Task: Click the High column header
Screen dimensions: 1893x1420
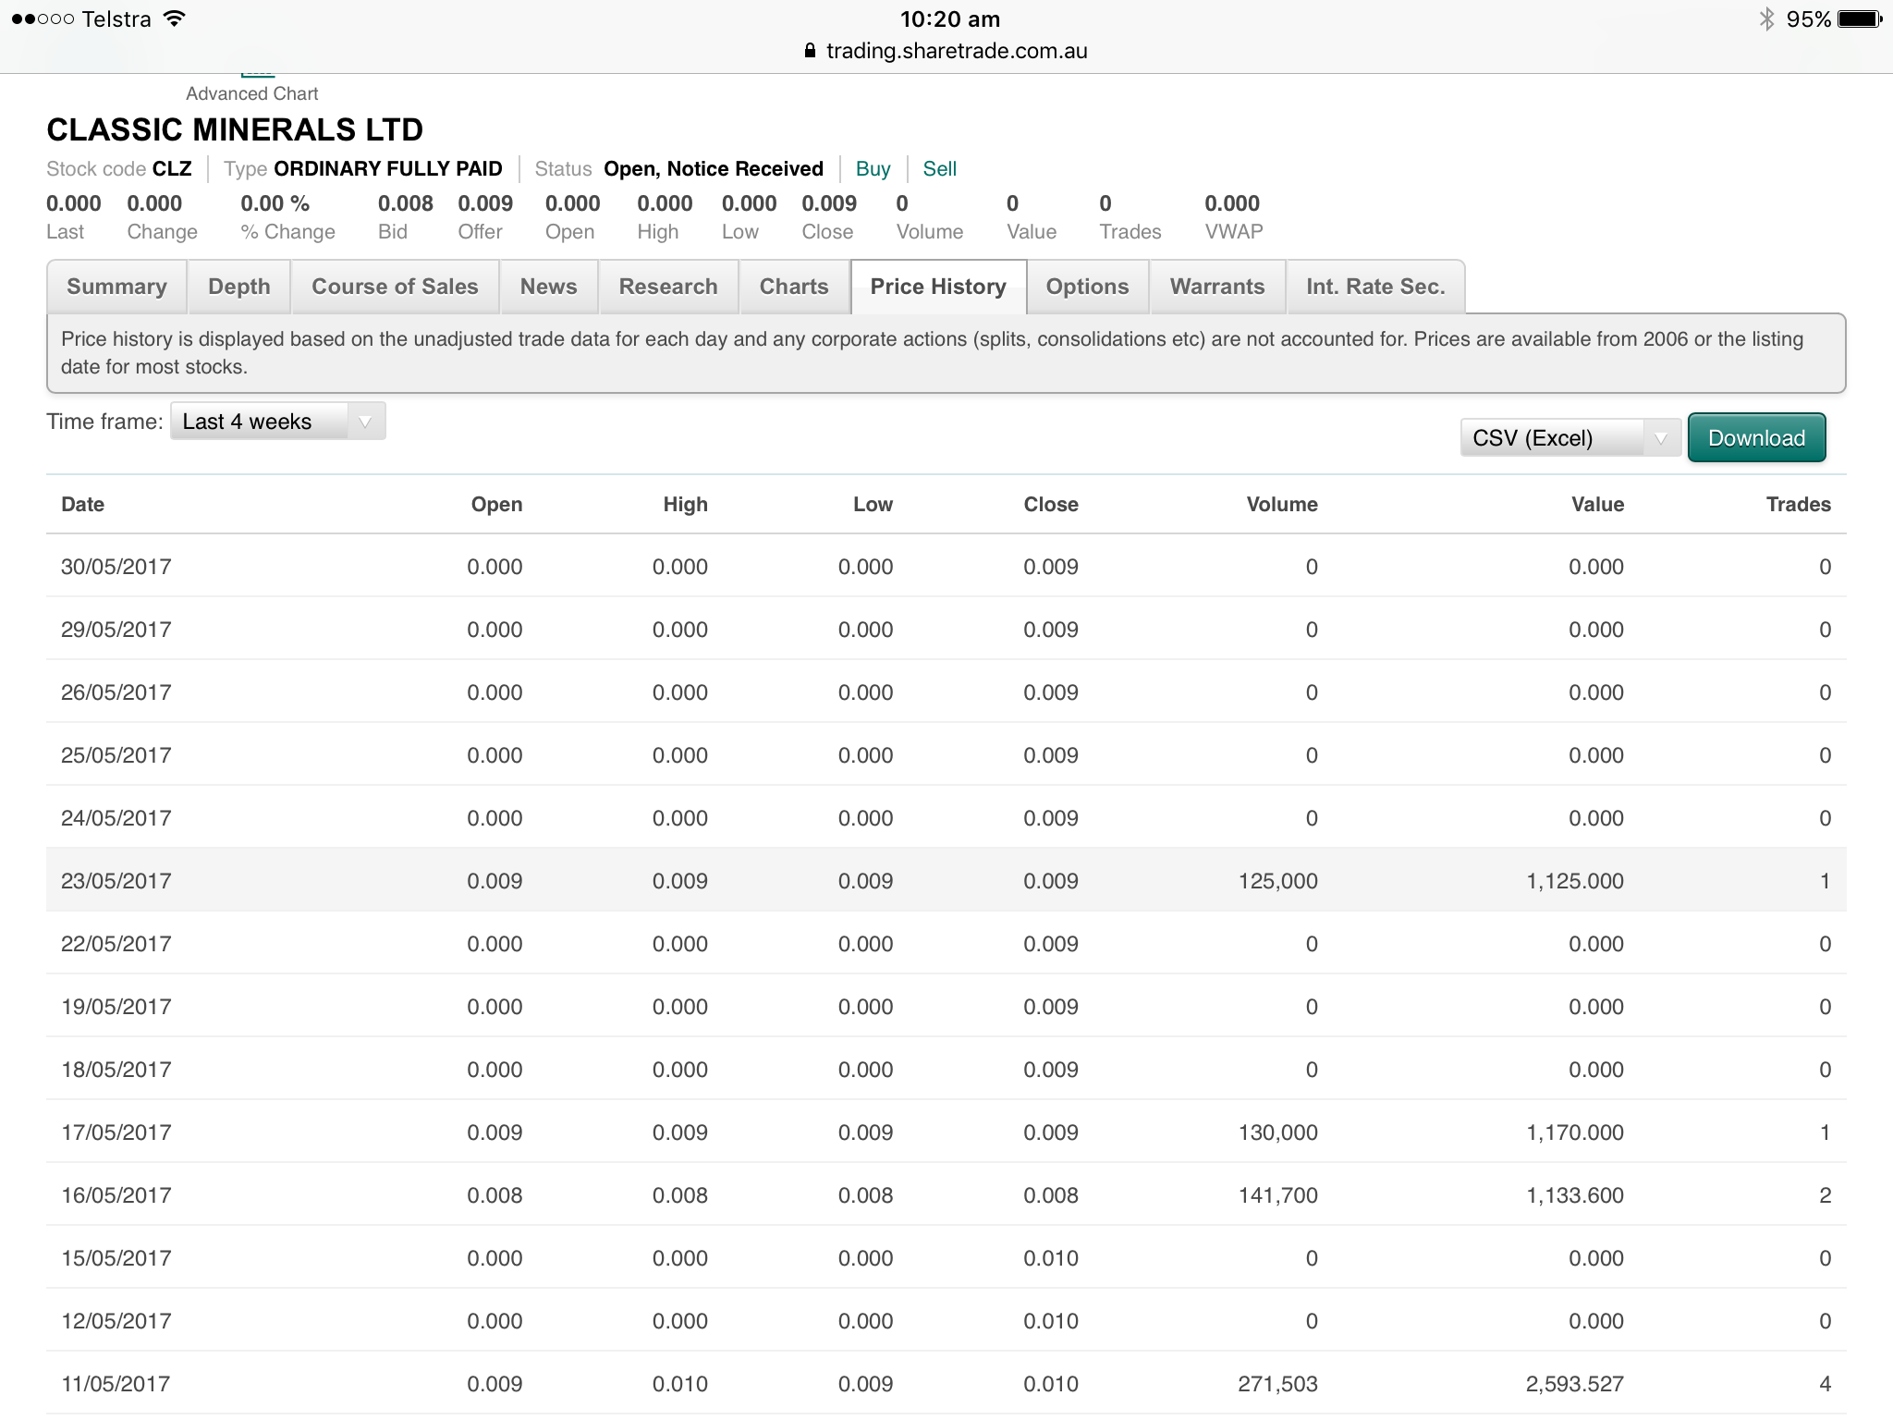Action: click(x=685, y=505)
